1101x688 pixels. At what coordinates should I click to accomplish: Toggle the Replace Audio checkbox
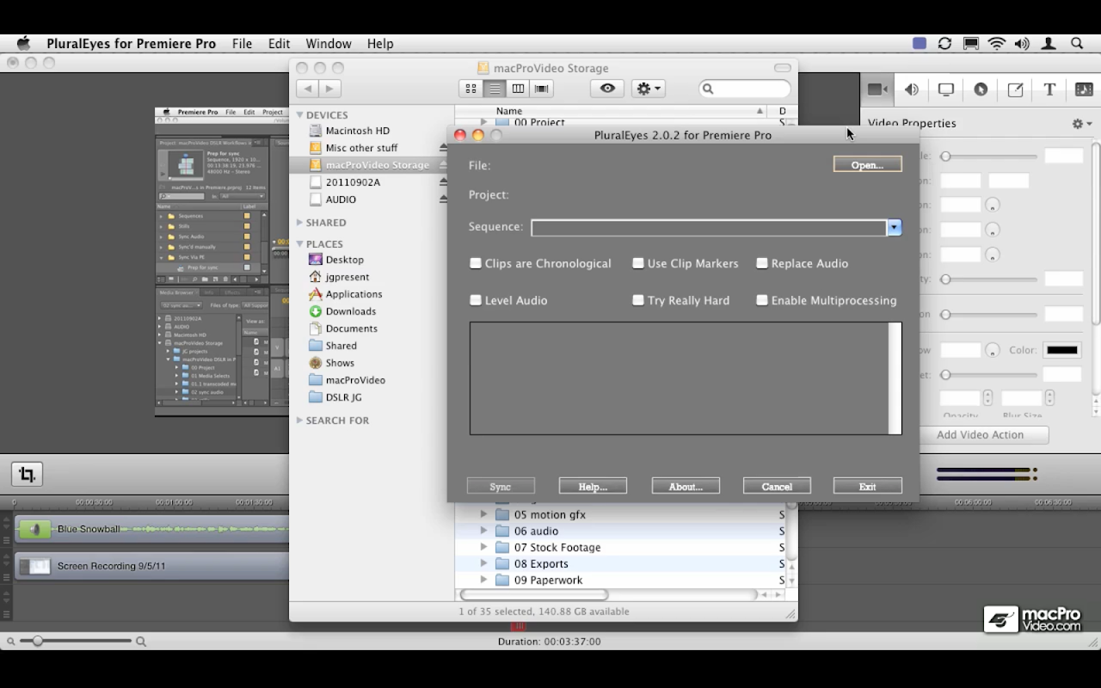pos(762,263)
